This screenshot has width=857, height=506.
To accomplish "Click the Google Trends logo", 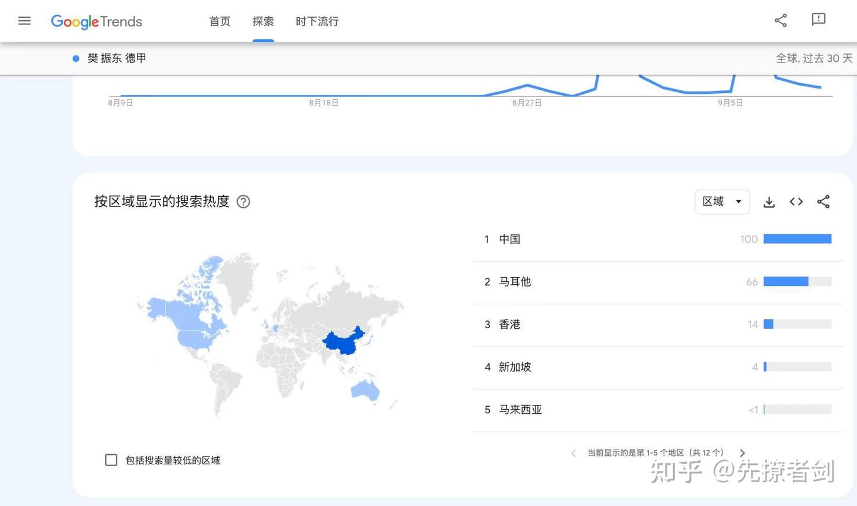I will pyautogui.click(x=96, y=21).
